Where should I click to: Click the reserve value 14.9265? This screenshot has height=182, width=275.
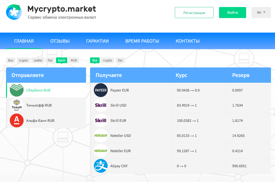click(x=238, y=136)
